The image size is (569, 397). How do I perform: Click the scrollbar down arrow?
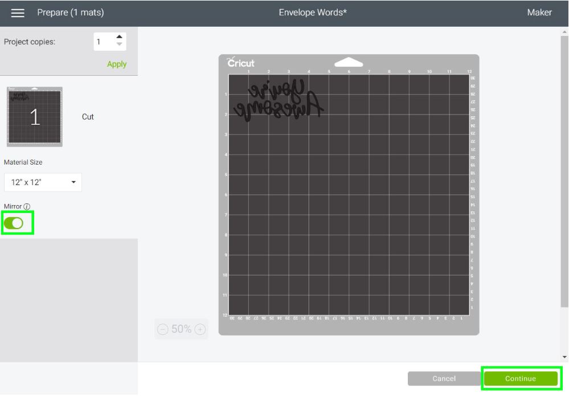pos(564,357)
